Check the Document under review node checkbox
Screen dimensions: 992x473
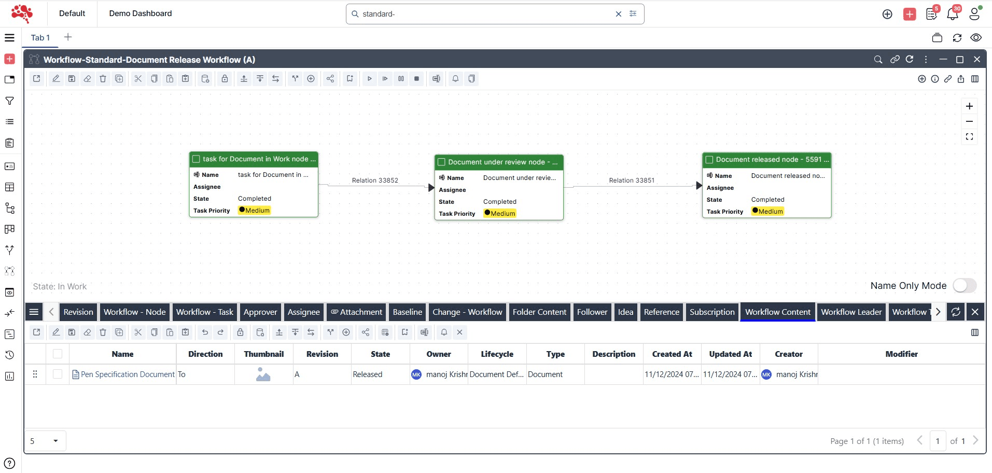[x=442, y=162]
